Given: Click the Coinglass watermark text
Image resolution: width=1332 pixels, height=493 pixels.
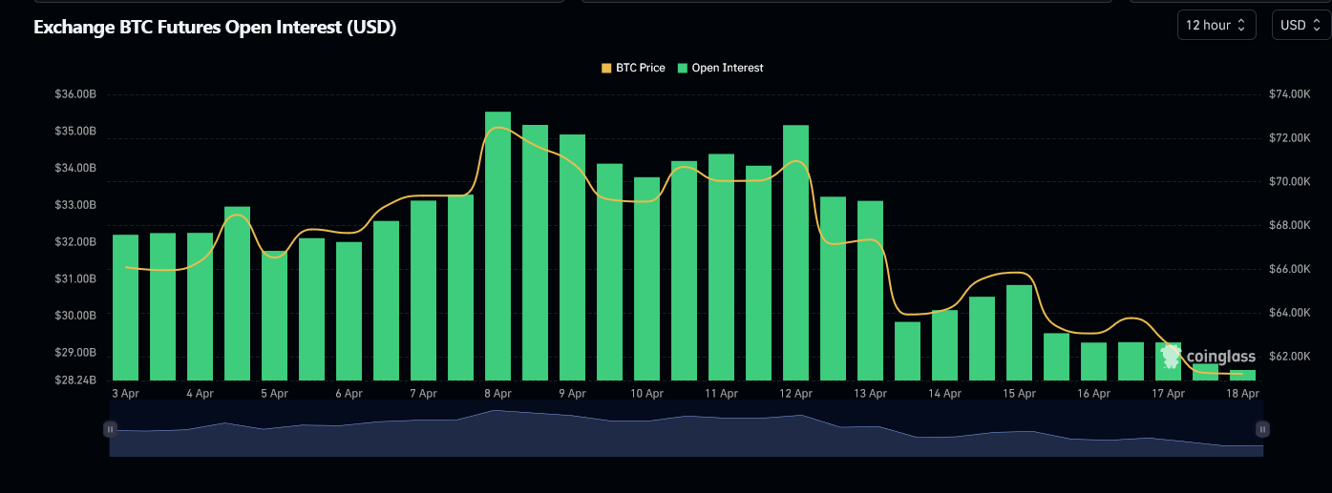Looking at the screenshot, I should pos(1220,357).
